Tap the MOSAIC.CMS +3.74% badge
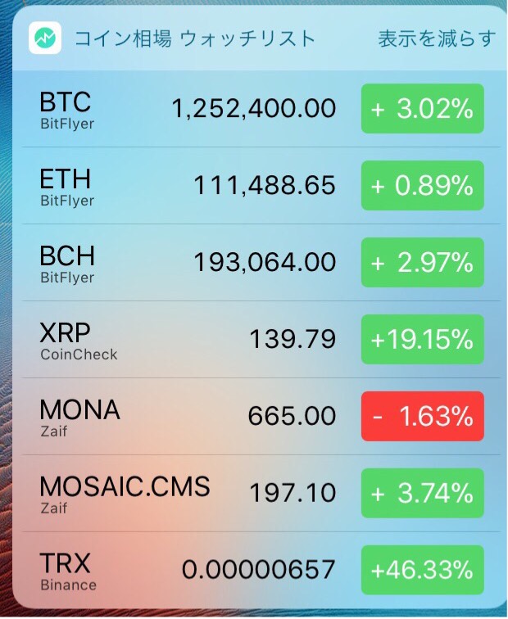The width and height of the screenshot is (508, 619). coord(422,493)
